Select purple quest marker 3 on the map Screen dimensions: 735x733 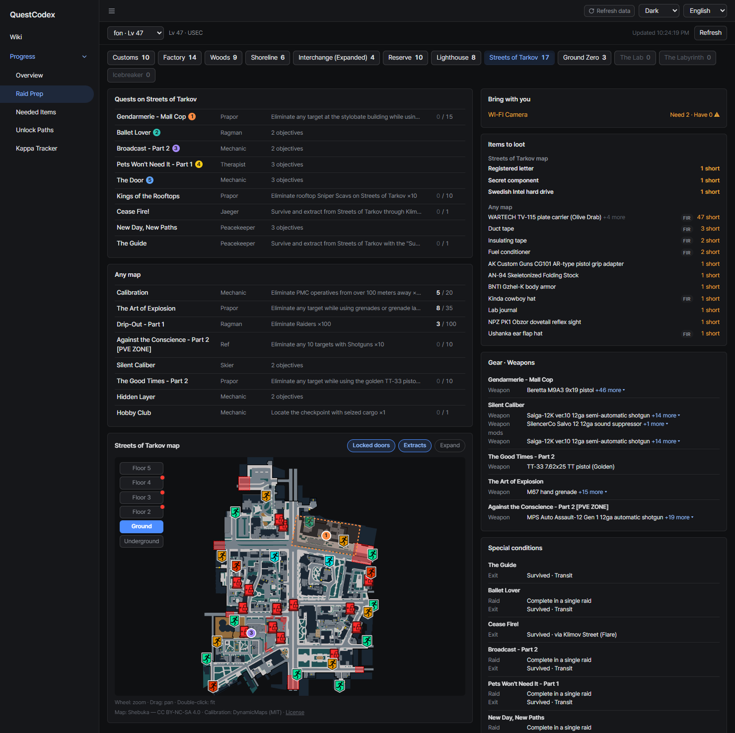tap(251, 633)
